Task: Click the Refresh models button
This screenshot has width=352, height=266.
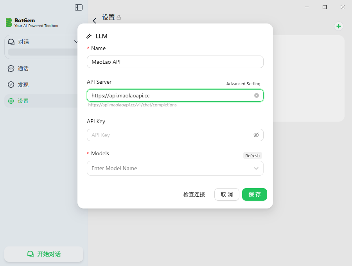Action: coord(252,156)
